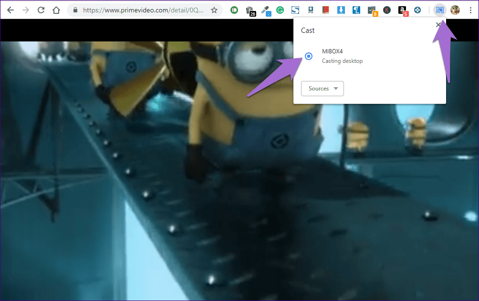Click the blue download arrow extension
This screenshot has width=479, height=301.
(x=341, y=10)
